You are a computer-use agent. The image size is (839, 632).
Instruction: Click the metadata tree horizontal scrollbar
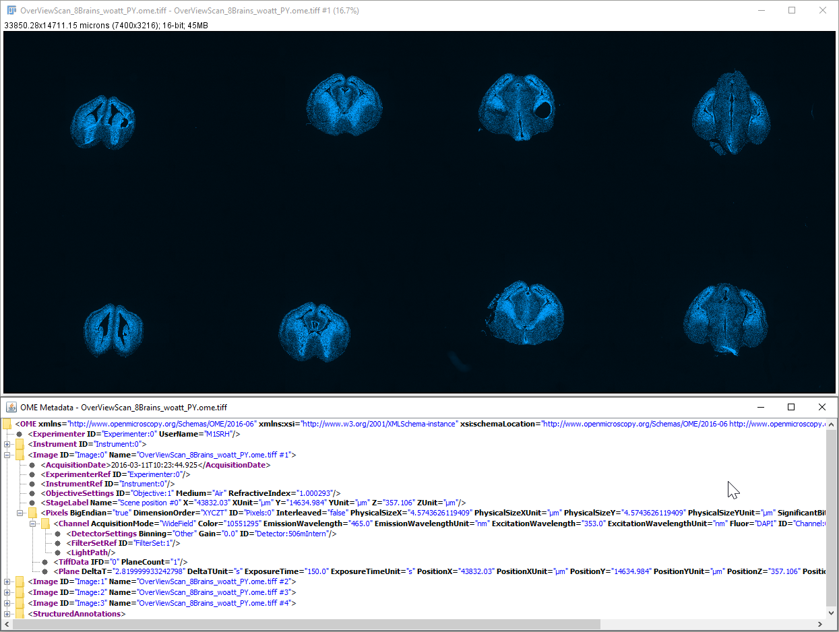(307, 625)
